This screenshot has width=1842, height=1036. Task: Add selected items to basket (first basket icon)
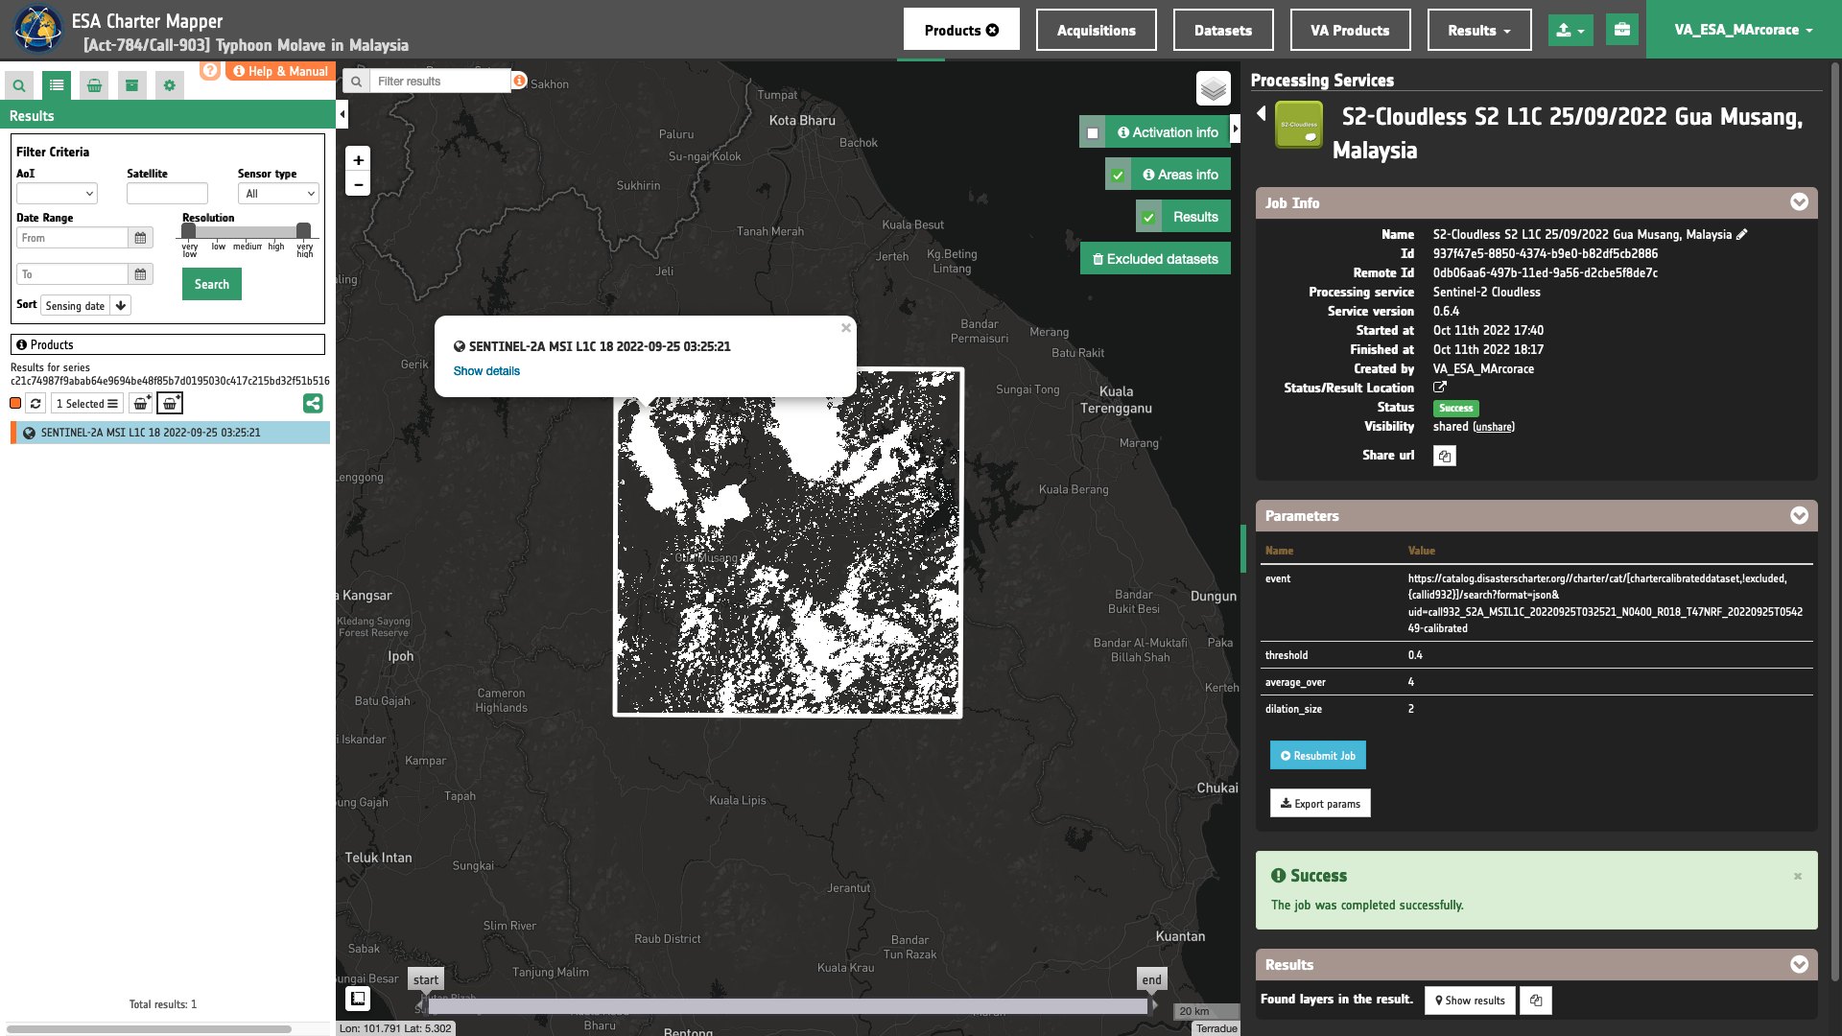(x=141, y=404)
